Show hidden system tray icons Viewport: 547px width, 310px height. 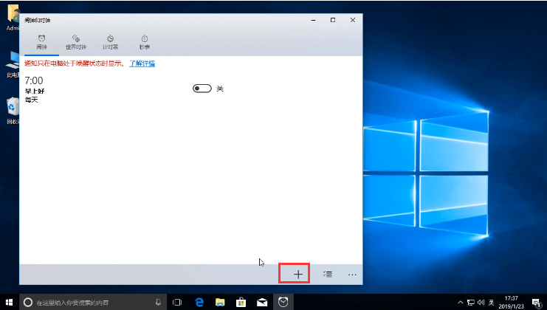pyautogui.click(x=461, y=302)
